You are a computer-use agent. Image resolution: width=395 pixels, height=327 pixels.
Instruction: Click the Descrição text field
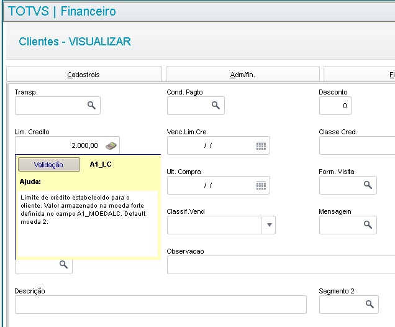tap(161, 305)
